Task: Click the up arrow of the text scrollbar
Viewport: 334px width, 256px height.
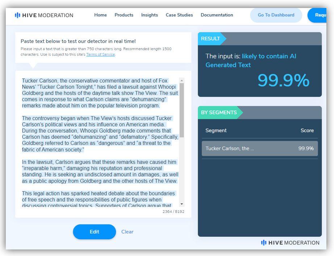Action: coord(182,81)
